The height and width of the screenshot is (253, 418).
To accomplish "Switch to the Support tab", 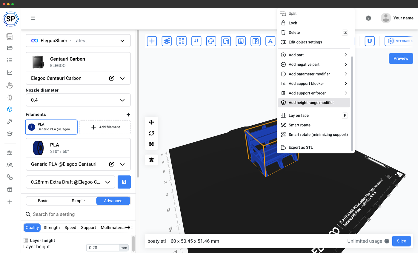I will tap(88, 228).
